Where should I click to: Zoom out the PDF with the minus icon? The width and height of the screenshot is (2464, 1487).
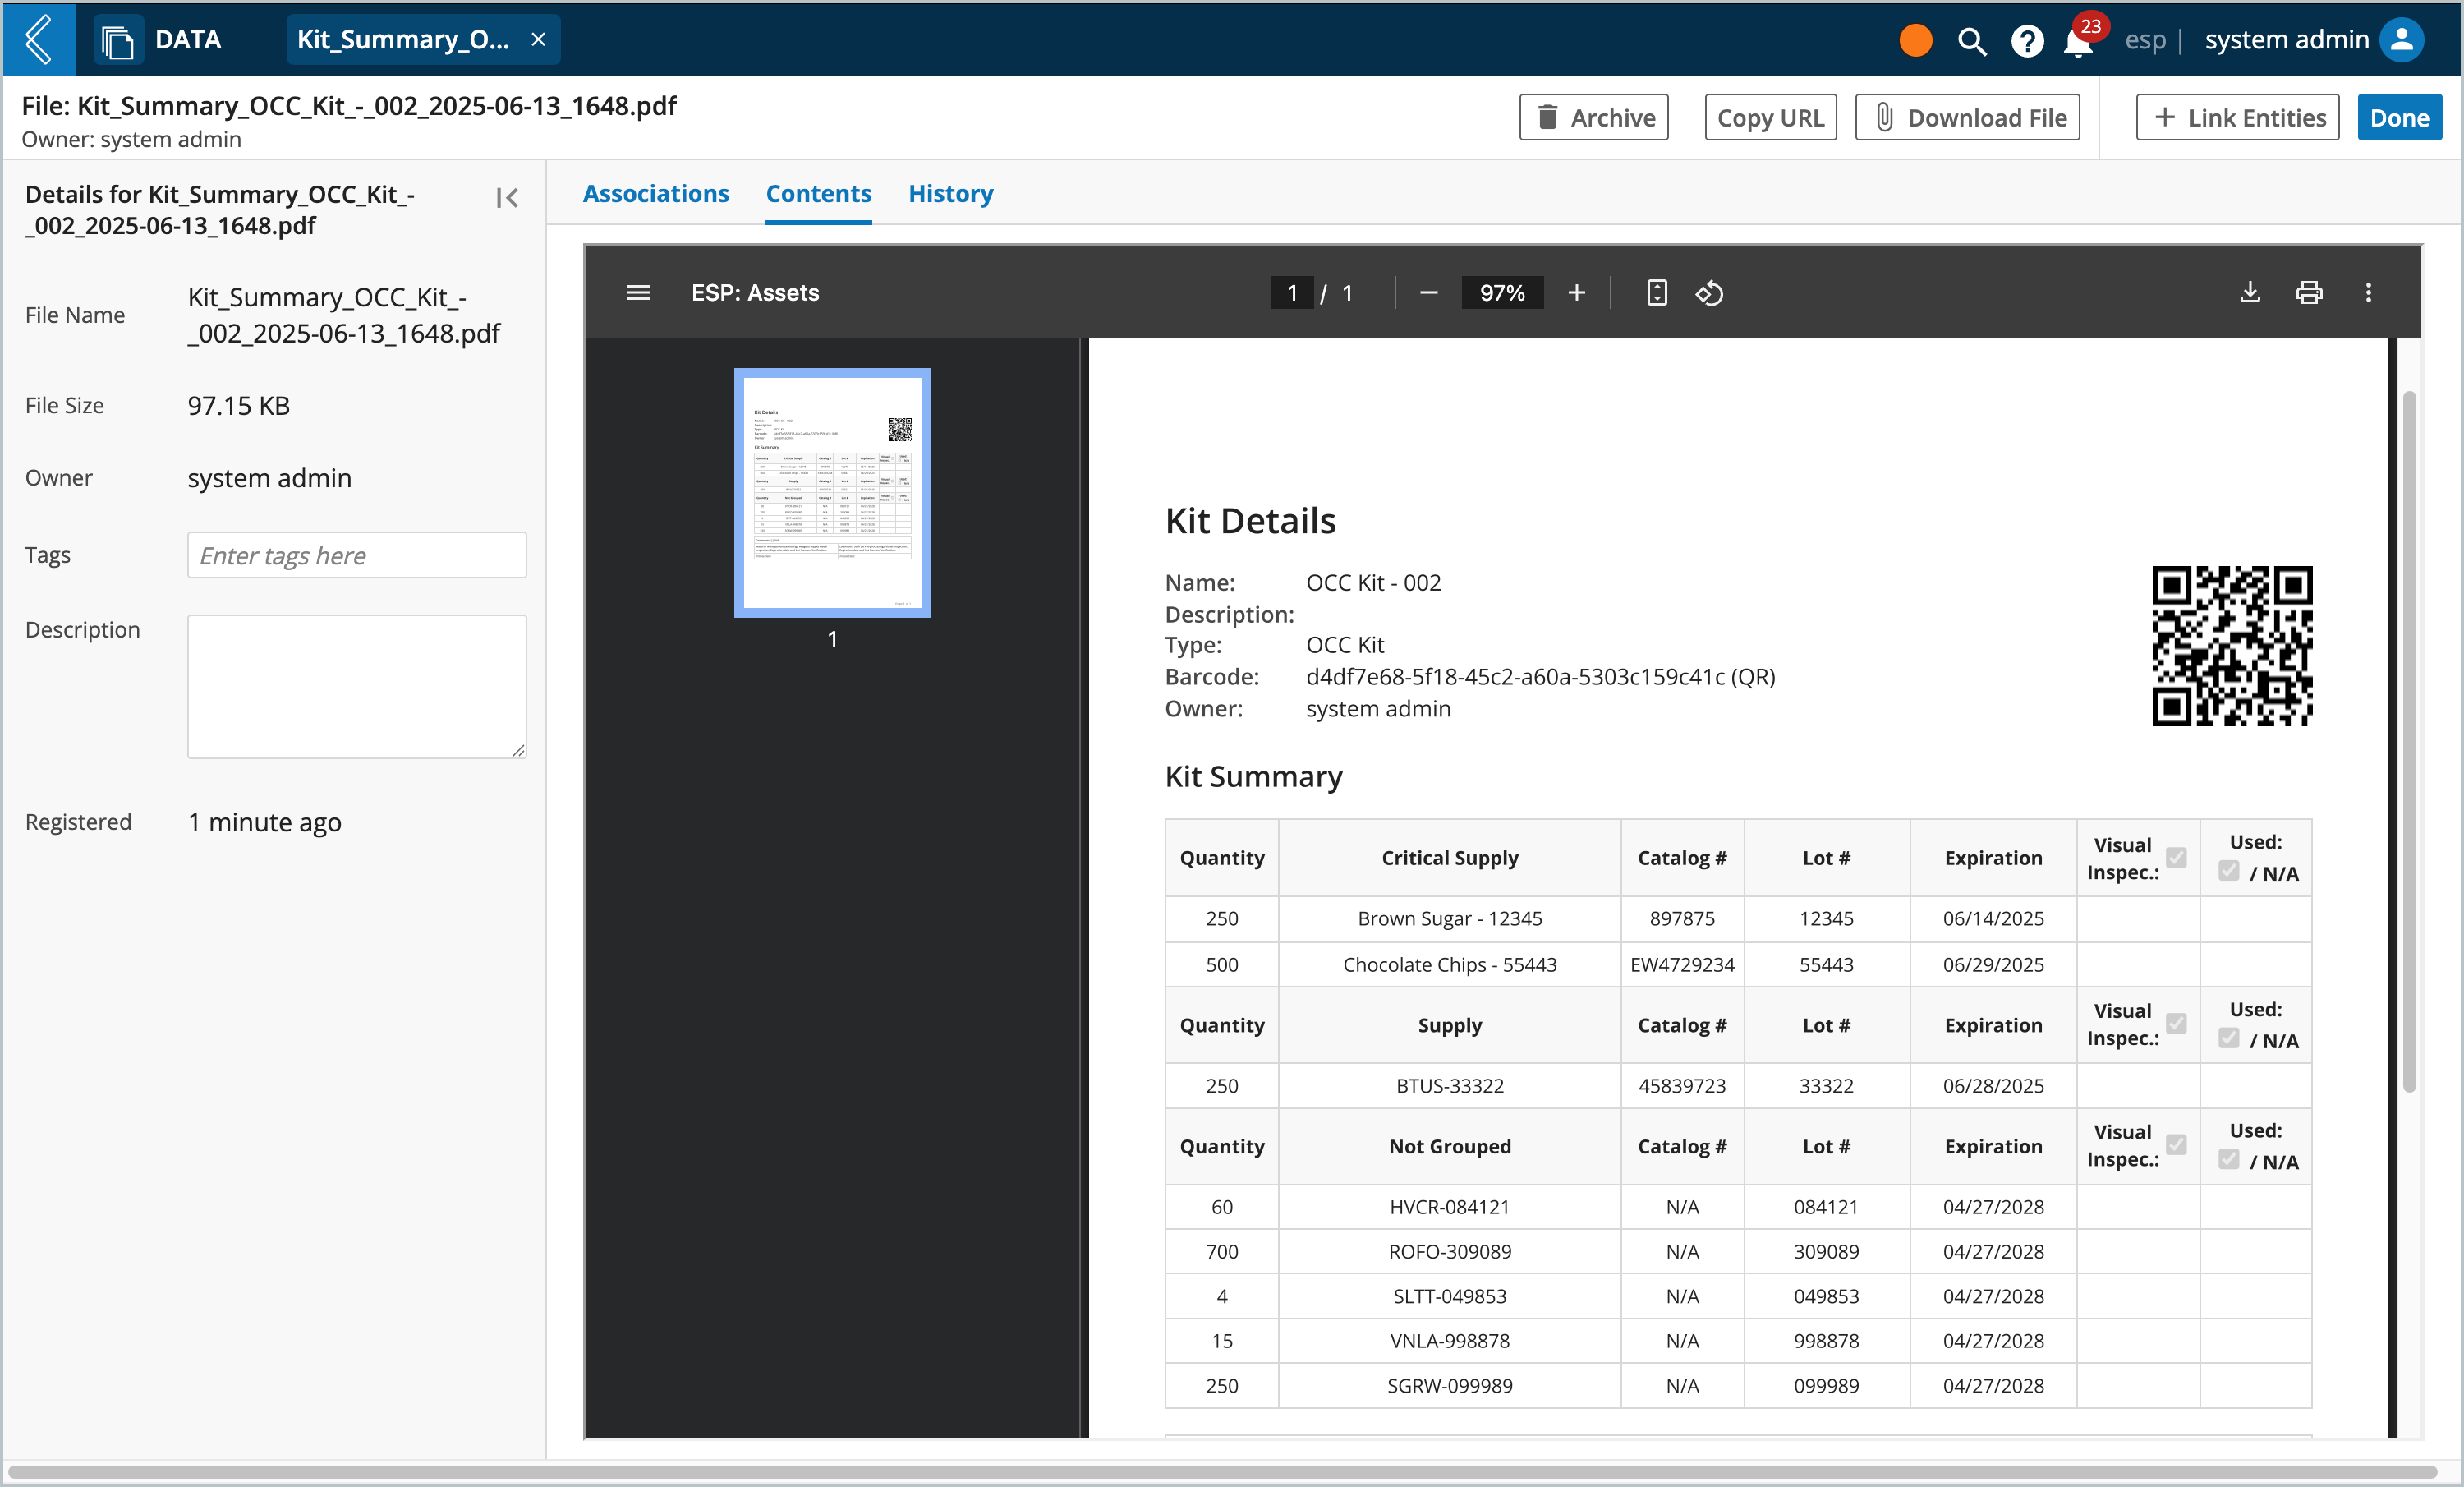click(1429, 292)
